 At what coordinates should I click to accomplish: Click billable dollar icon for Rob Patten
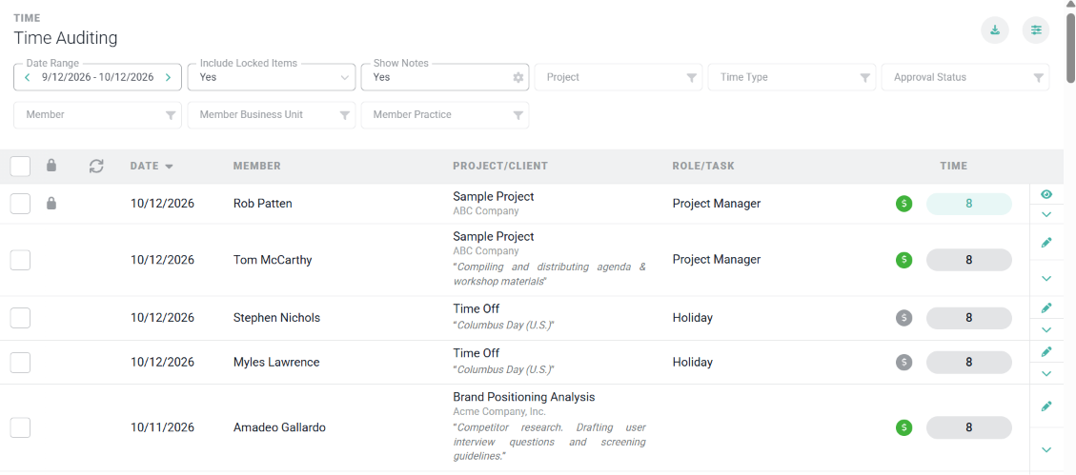(903, 204)
